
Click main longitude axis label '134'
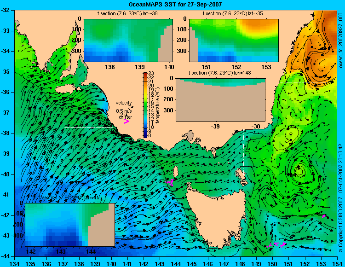coord(15,264)
